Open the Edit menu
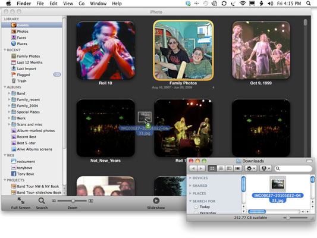The height and width of the screenshot is (238, 317). coord(54,4)
